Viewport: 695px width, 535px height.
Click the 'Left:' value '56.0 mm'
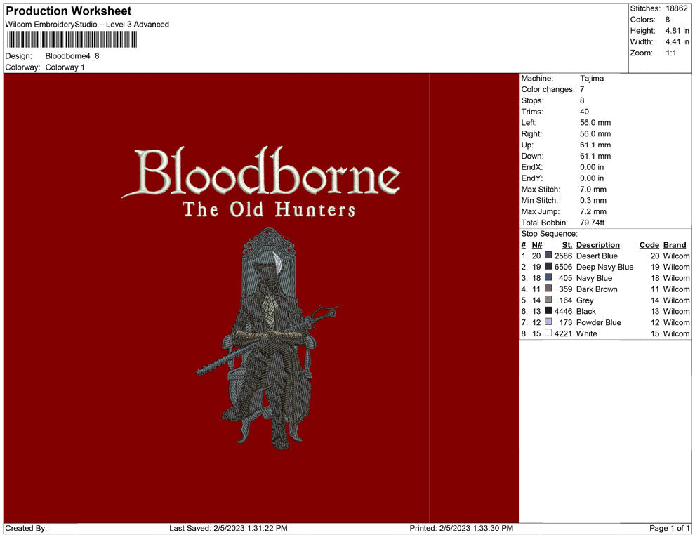click(x=595, y=123)
